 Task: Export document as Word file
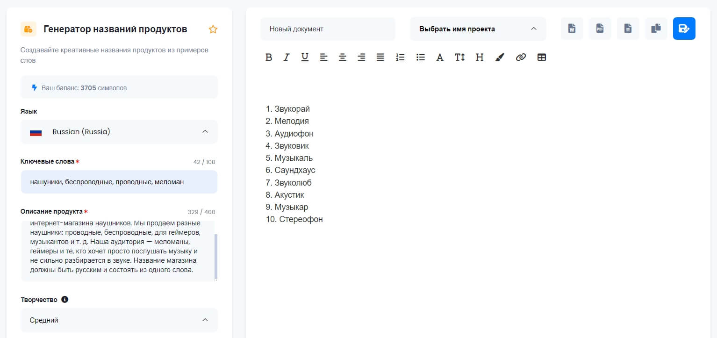point(572,29)
